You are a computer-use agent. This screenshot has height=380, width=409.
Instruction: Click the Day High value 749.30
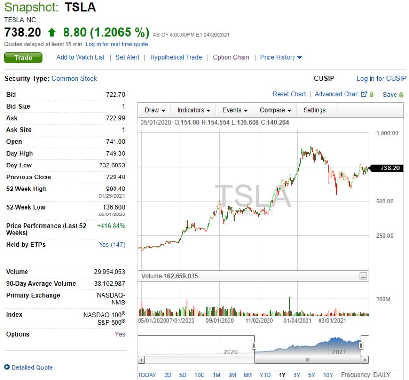[115, 153]
